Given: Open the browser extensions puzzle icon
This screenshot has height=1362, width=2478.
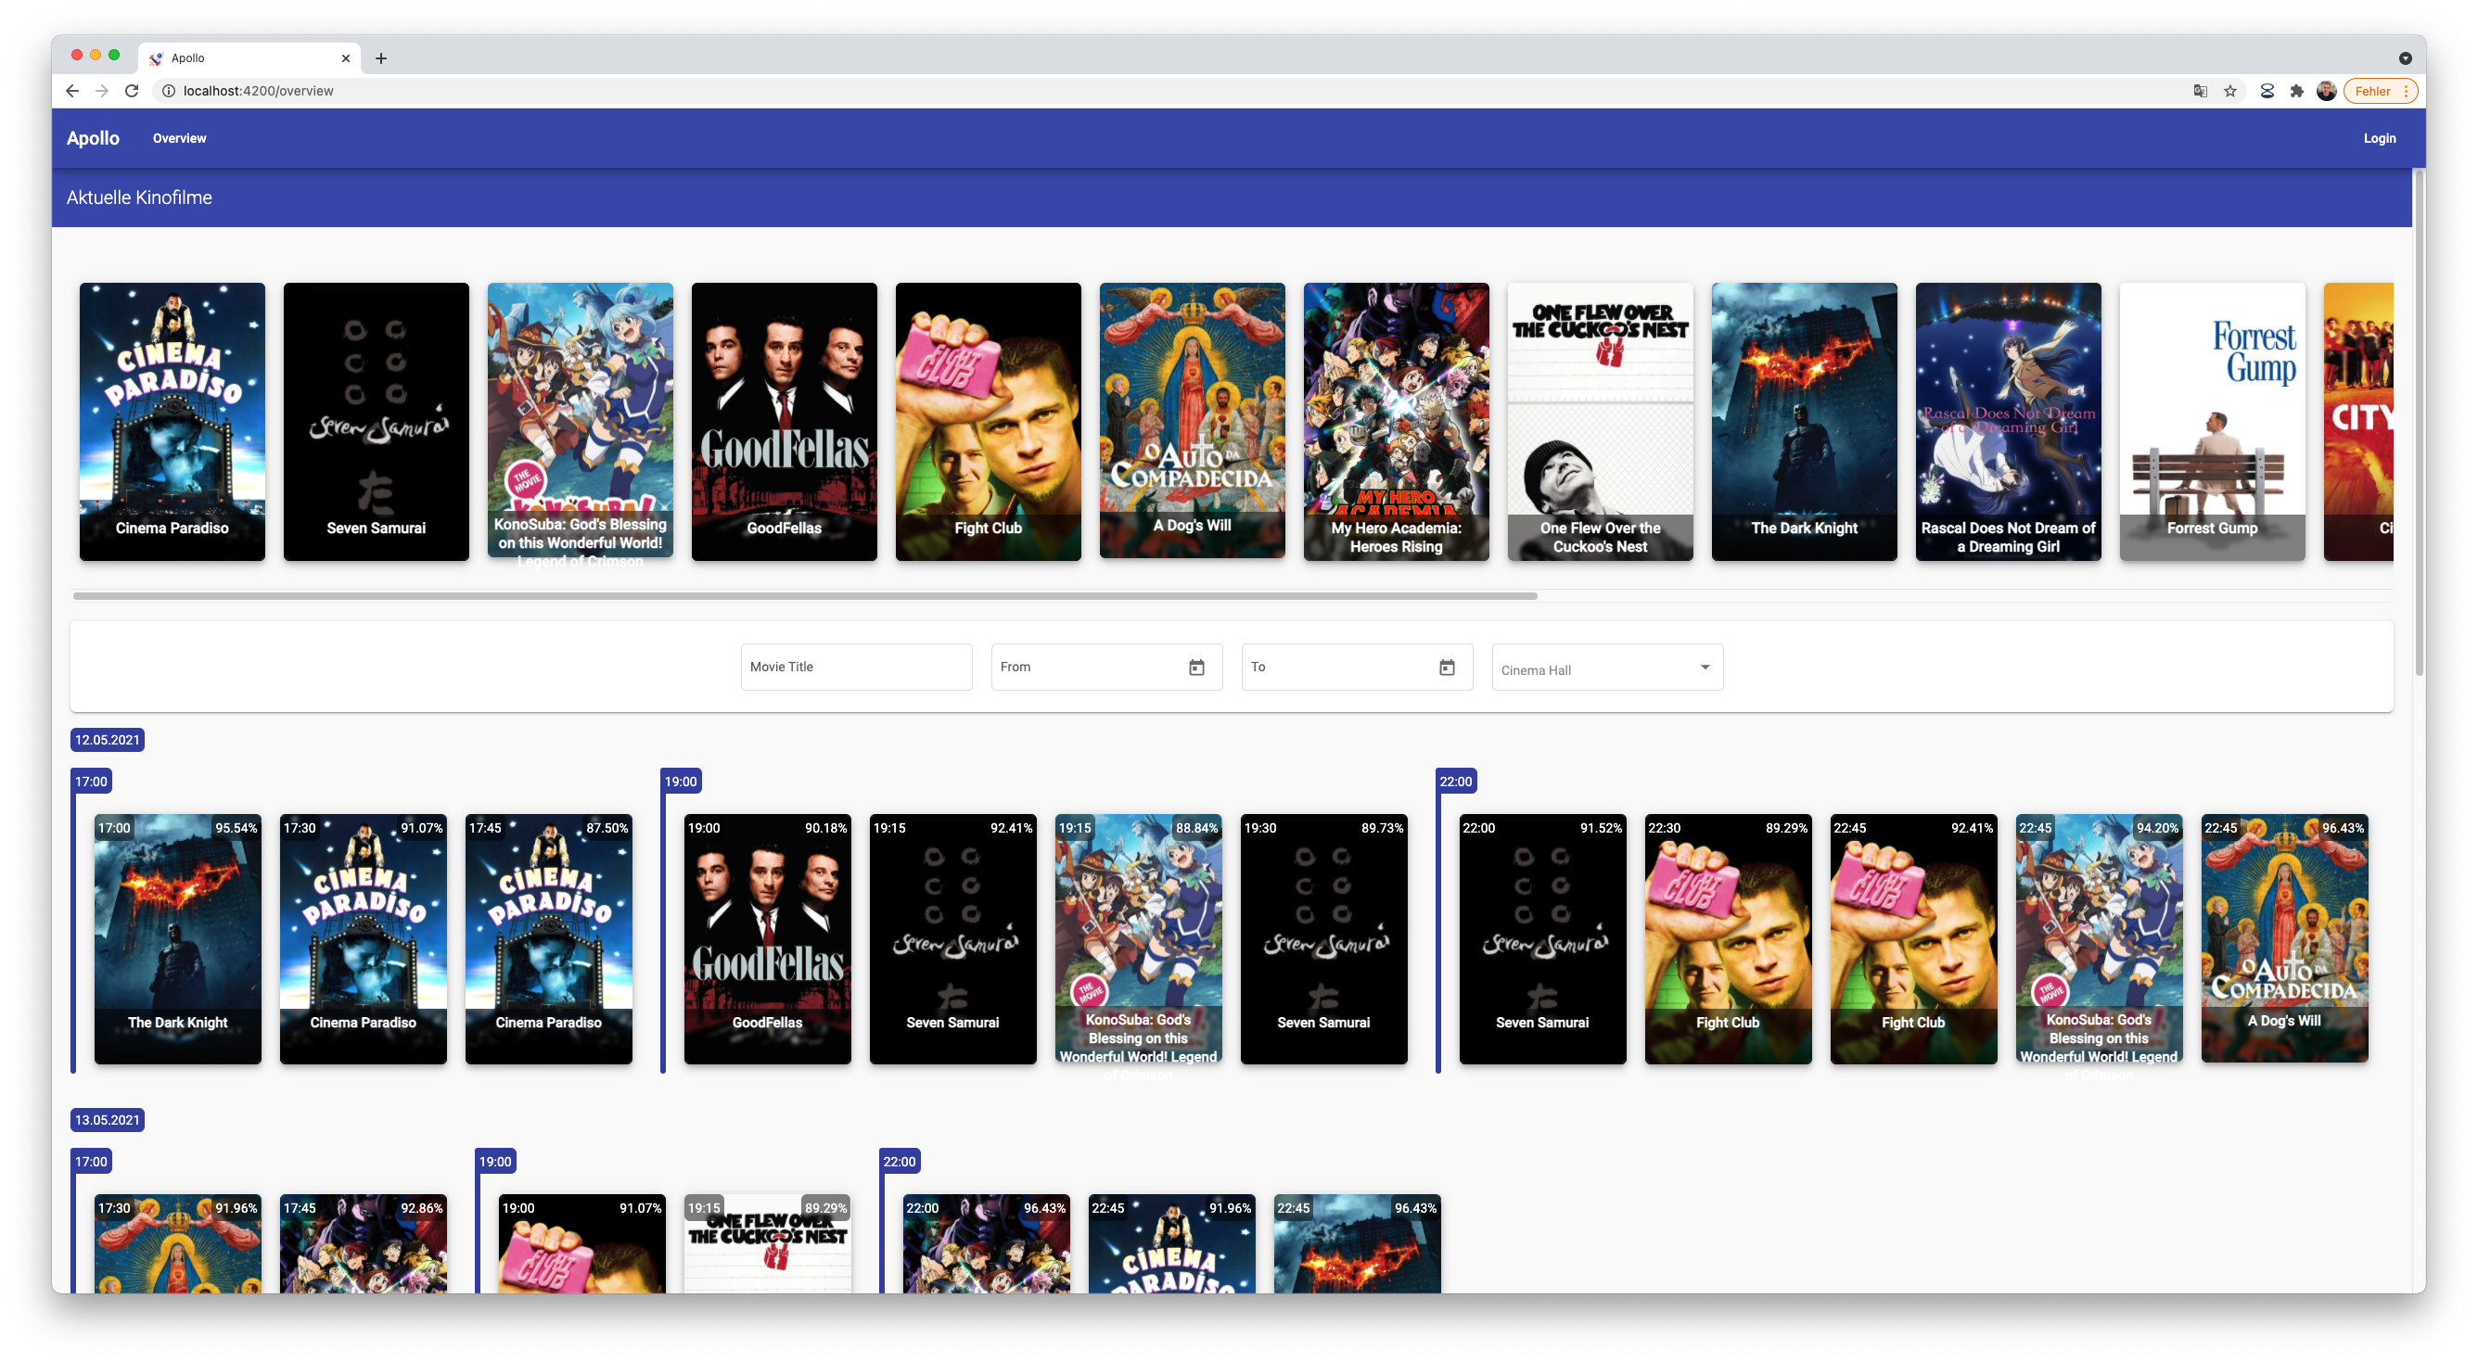Looking at the screenshot, I should click(2296, 91).
